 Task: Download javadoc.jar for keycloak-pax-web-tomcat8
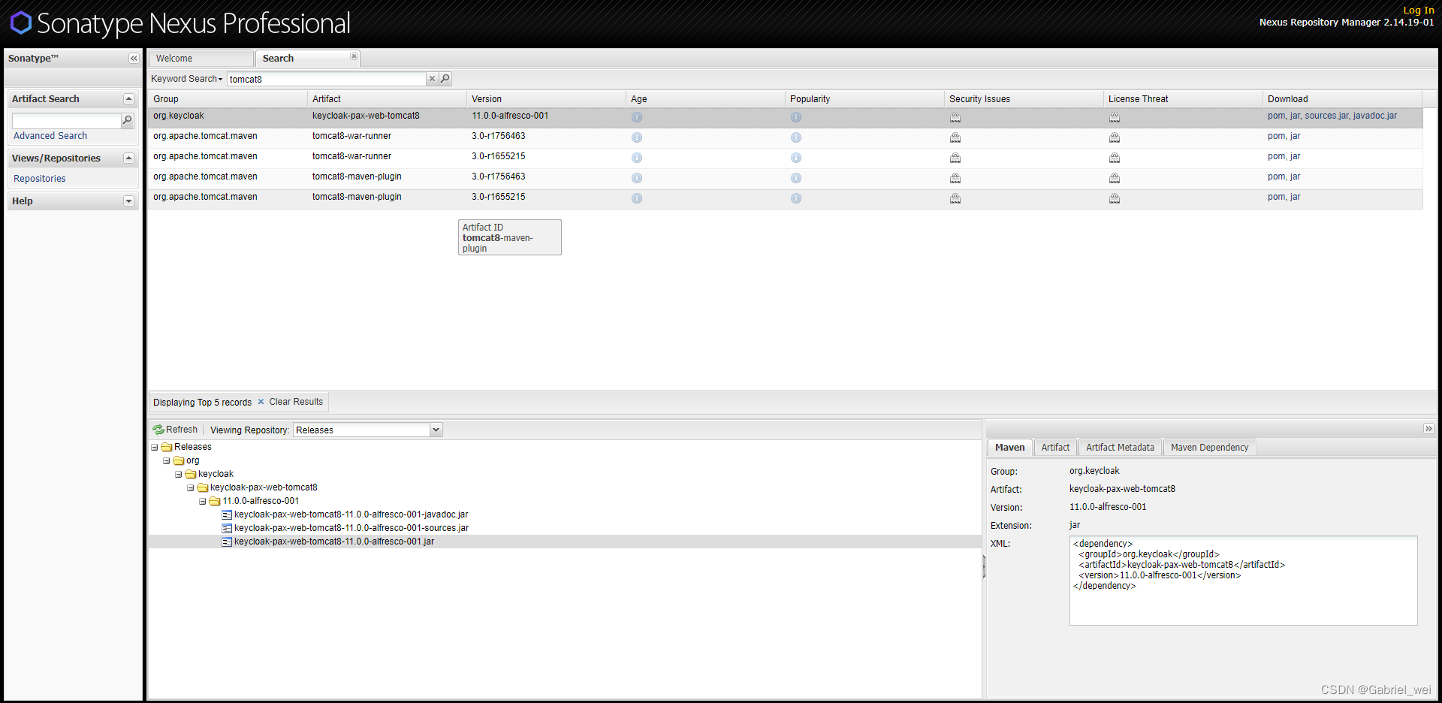point(1375,116)
